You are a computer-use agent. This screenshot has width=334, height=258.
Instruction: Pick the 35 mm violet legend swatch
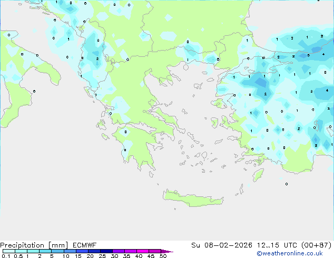click(131, 251)
